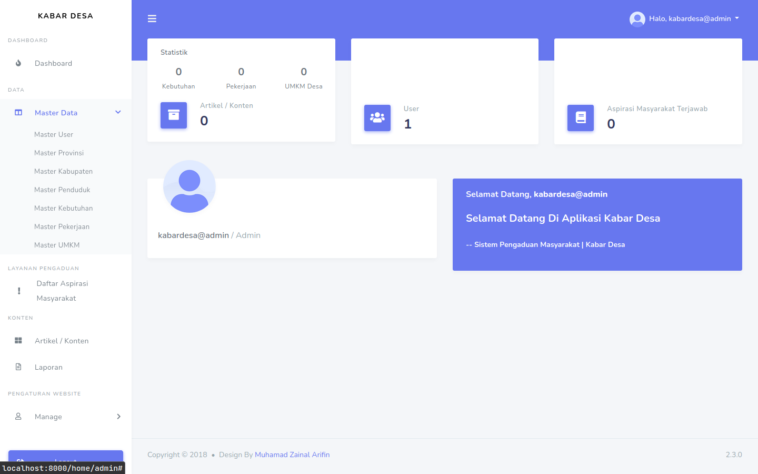Click the Dashboard flame icon
Screen dimensions: 758x474
18,63
